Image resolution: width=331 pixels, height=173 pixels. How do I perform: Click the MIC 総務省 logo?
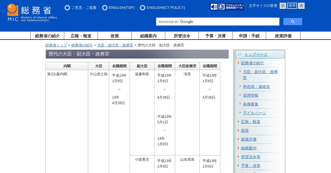click(x=32, y=12)
